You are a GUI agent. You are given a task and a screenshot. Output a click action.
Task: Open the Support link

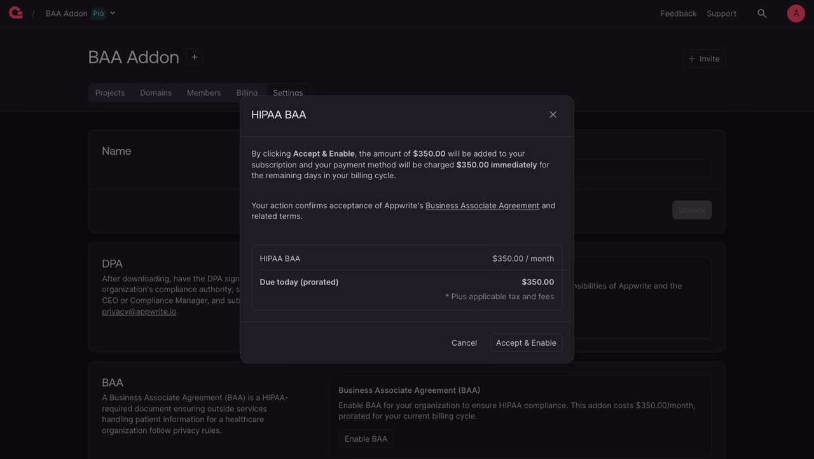click(x=721, y=13)
